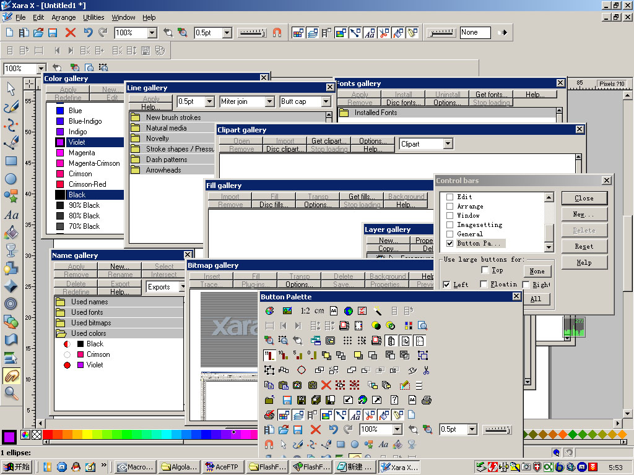Select Crimson swatch in Color gallery list

pyautogui.click(x=60, y=174)
